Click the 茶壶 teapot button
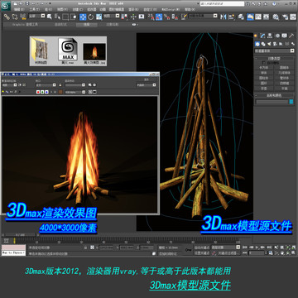Screen dimensions: 298x298 (x=264, y=89)
